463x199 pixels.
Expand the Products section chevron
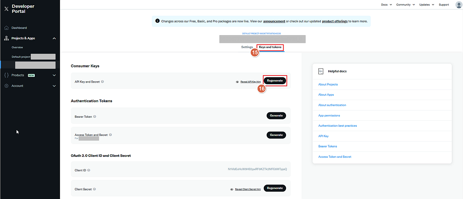(x=54, y=75)
